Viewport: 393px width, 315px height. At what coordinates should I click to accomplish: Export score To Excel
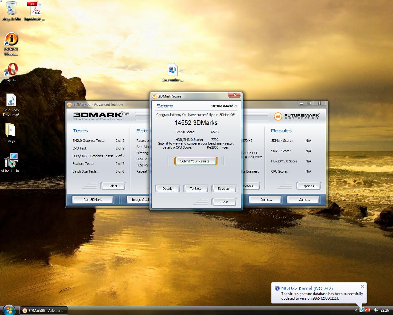click(x=196, y=189)
